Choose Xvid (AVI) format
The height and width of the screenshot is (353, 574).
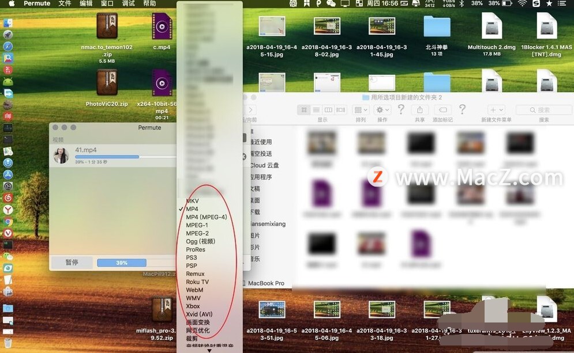(x=199, y=314)
